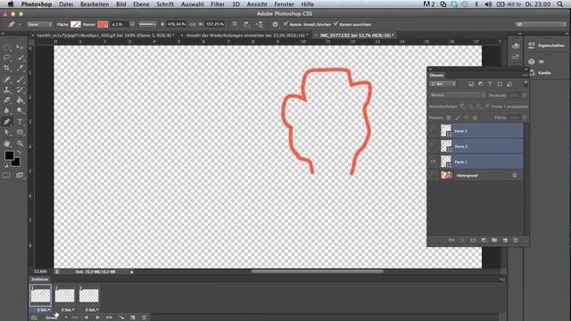Toggle the Autom. hinzuf./löschen checkbox
Screen dimensions: 571x321
[x=285, y=24]
